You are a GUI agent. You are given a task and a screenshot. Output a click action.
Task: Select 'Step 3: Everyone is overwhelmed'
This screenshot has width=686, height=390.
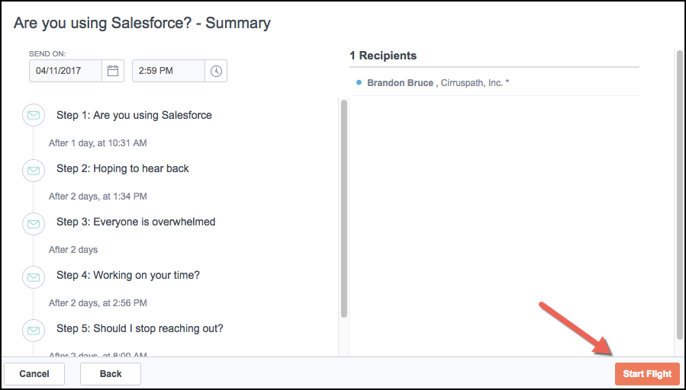point(136,222)
